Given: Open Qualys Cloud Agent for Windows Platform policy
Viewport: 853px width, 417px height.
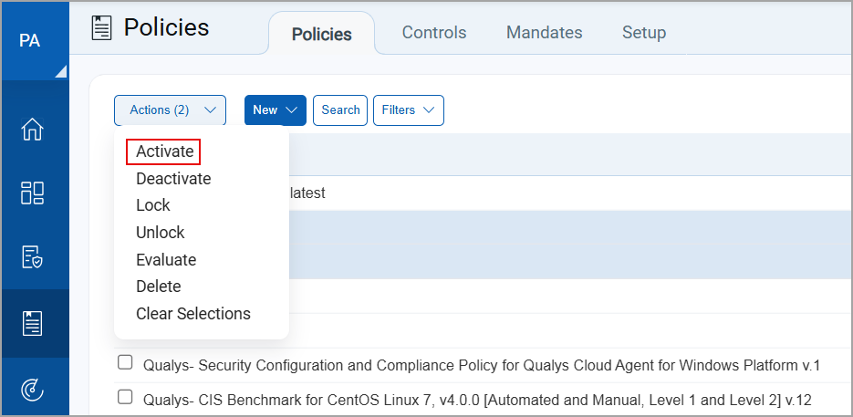Looking at the screenshot, I should tap(482, 366).
